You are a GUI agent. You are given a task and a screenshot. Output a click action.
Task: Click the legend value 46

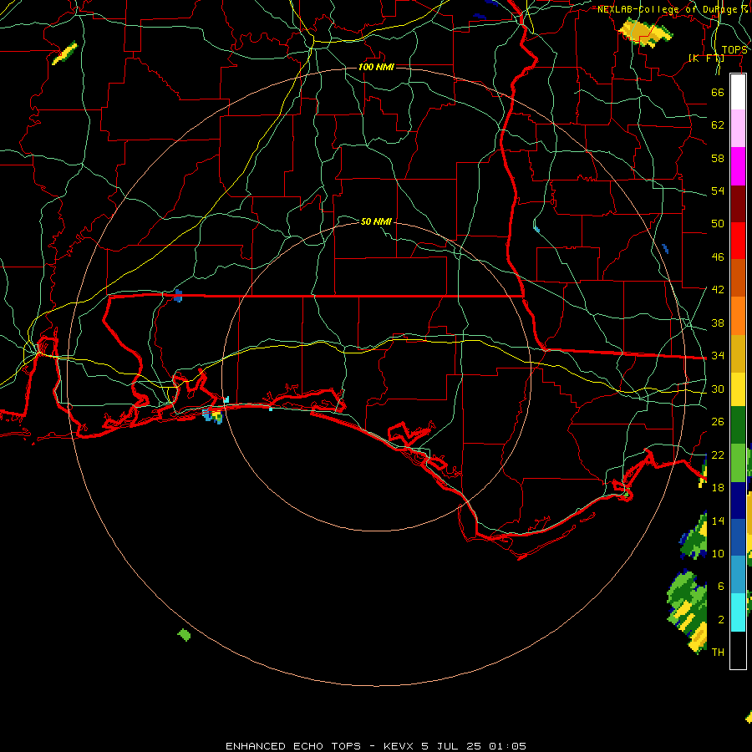718,257
